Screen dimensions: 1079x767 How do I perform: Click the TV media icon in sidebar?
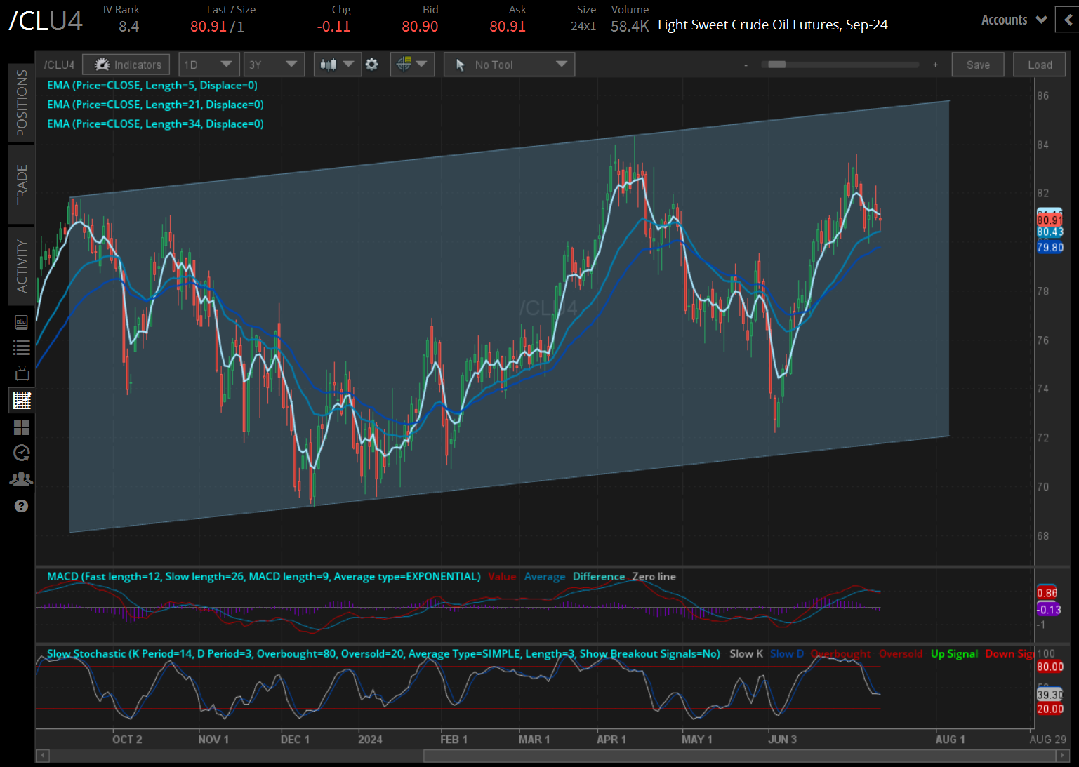coord(22,373)
